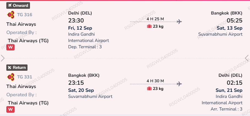Click the Thai Airways logo for TG 331
This screenshot has height=116, width=250.
[x=11, y=77]
